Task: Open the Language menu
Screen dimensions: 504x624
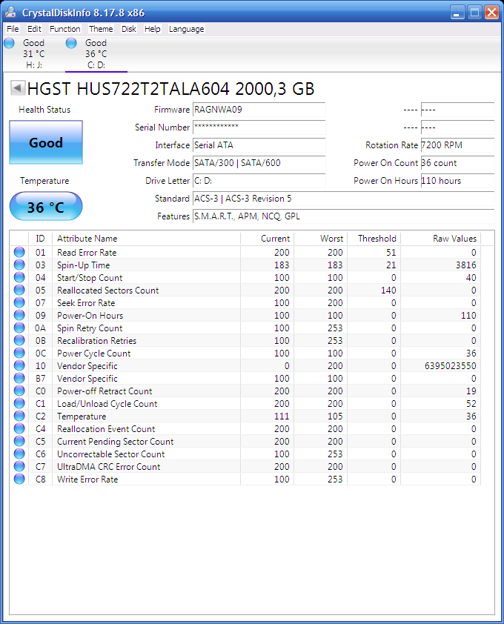Action: pos(186,29)
